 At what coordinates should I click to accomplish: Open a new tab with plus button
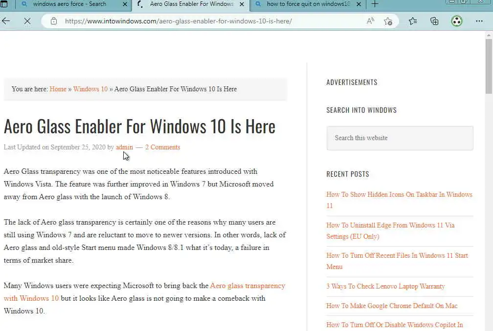point(375,4)
